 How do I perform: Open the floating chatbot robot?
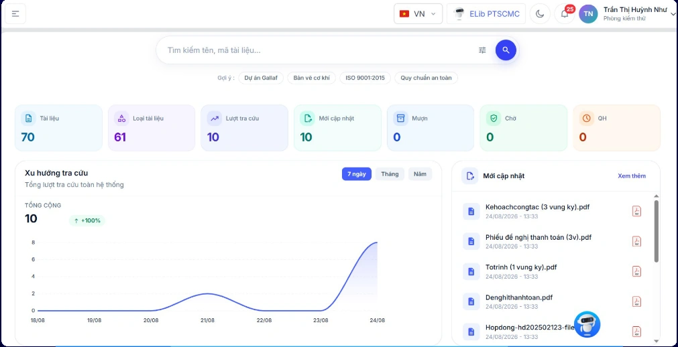click(x=587, y=324)
